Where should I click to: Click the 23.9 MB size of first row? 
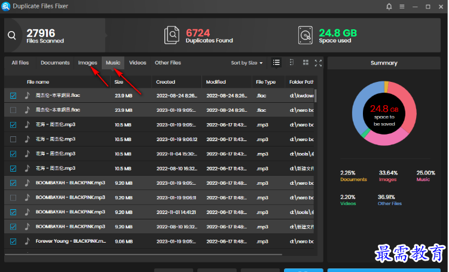click(123, 96)
